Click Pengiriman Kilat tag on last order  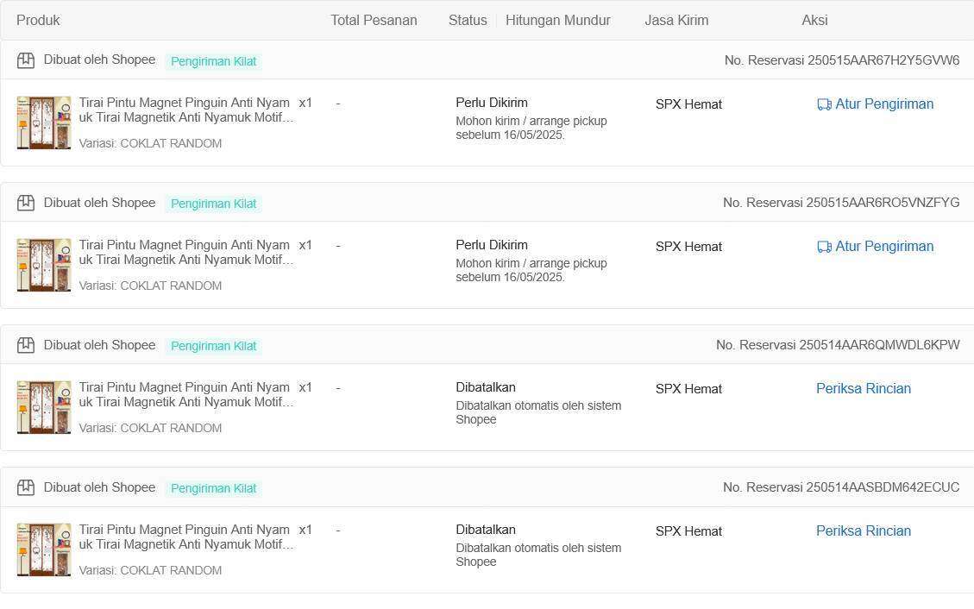tap(213, 488)
